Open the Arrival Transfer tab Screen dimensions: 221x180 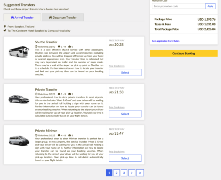22,17
